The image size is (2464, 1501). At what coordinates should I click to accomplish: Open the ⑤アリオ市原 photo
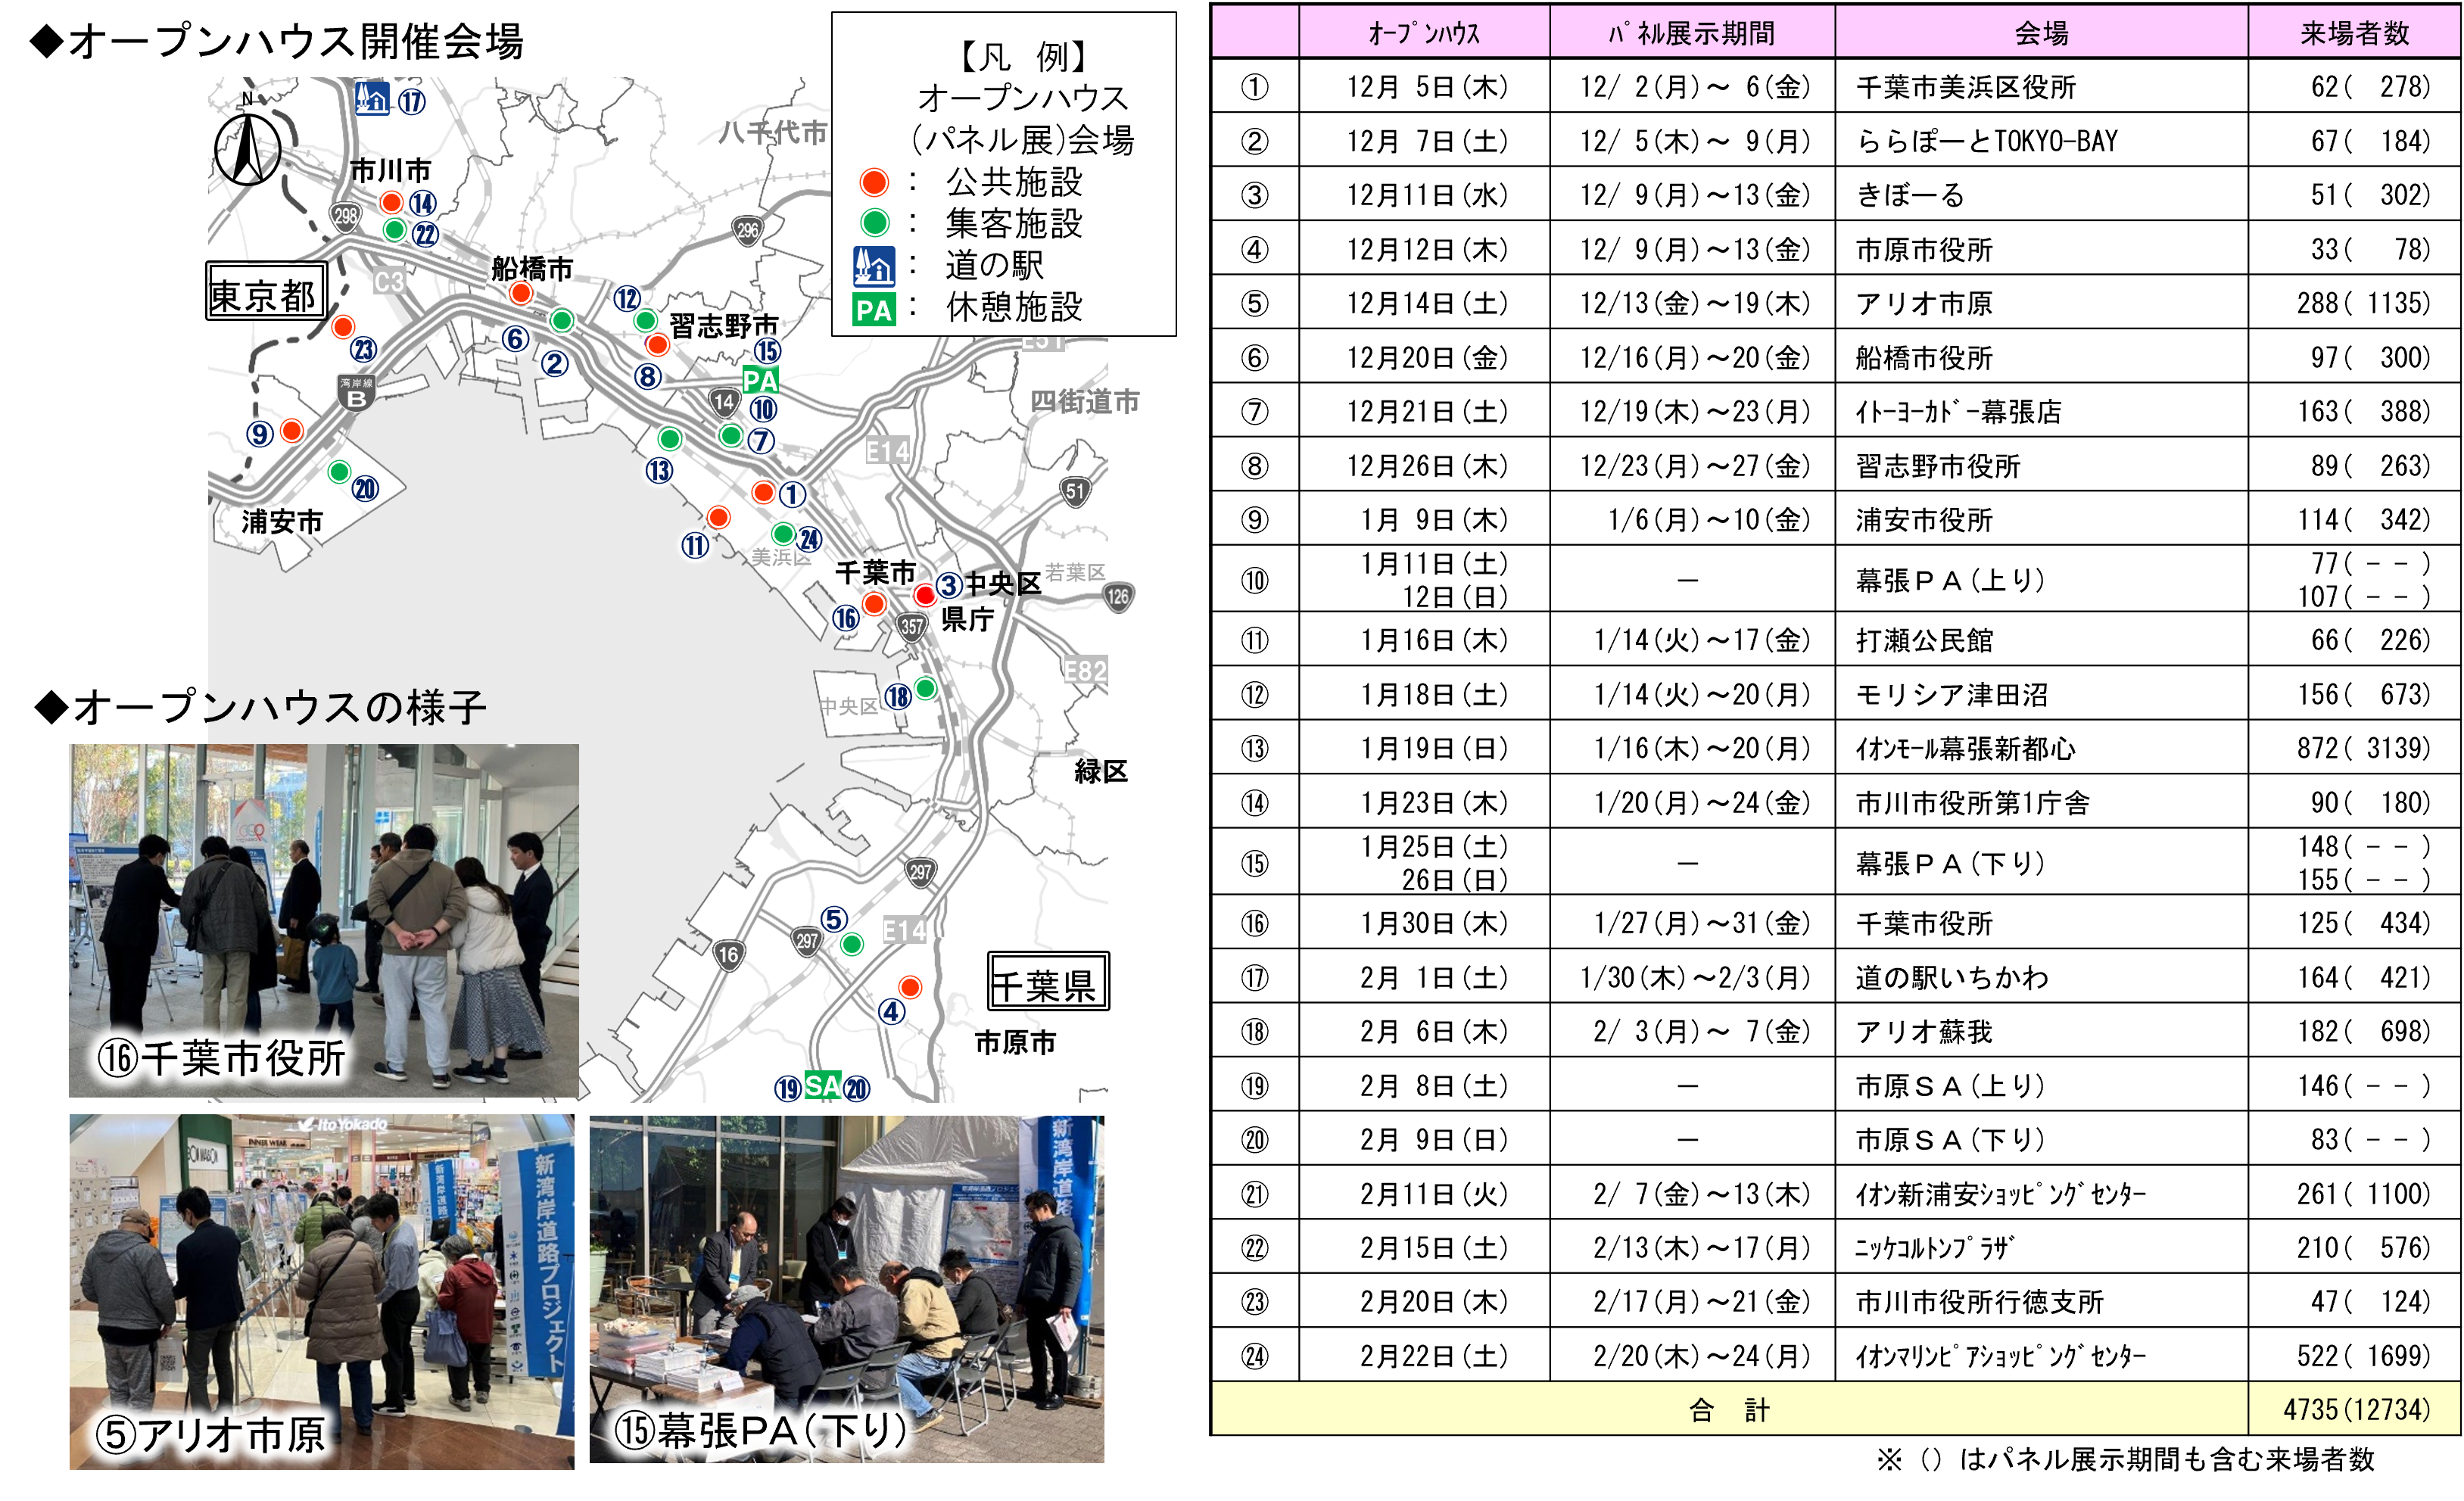click(x=321, y=1291)
